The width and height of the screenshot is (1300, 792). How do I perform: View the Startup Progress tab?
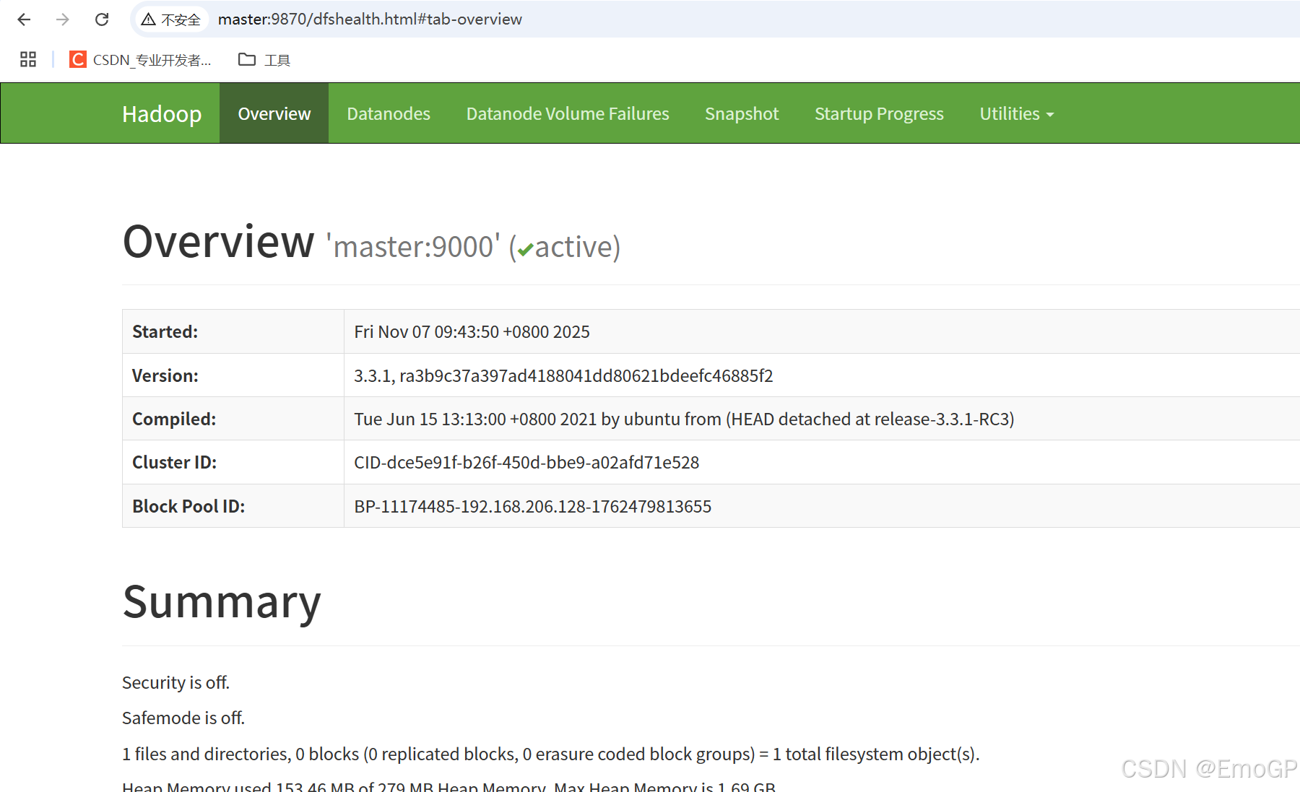tap(879, 113)
